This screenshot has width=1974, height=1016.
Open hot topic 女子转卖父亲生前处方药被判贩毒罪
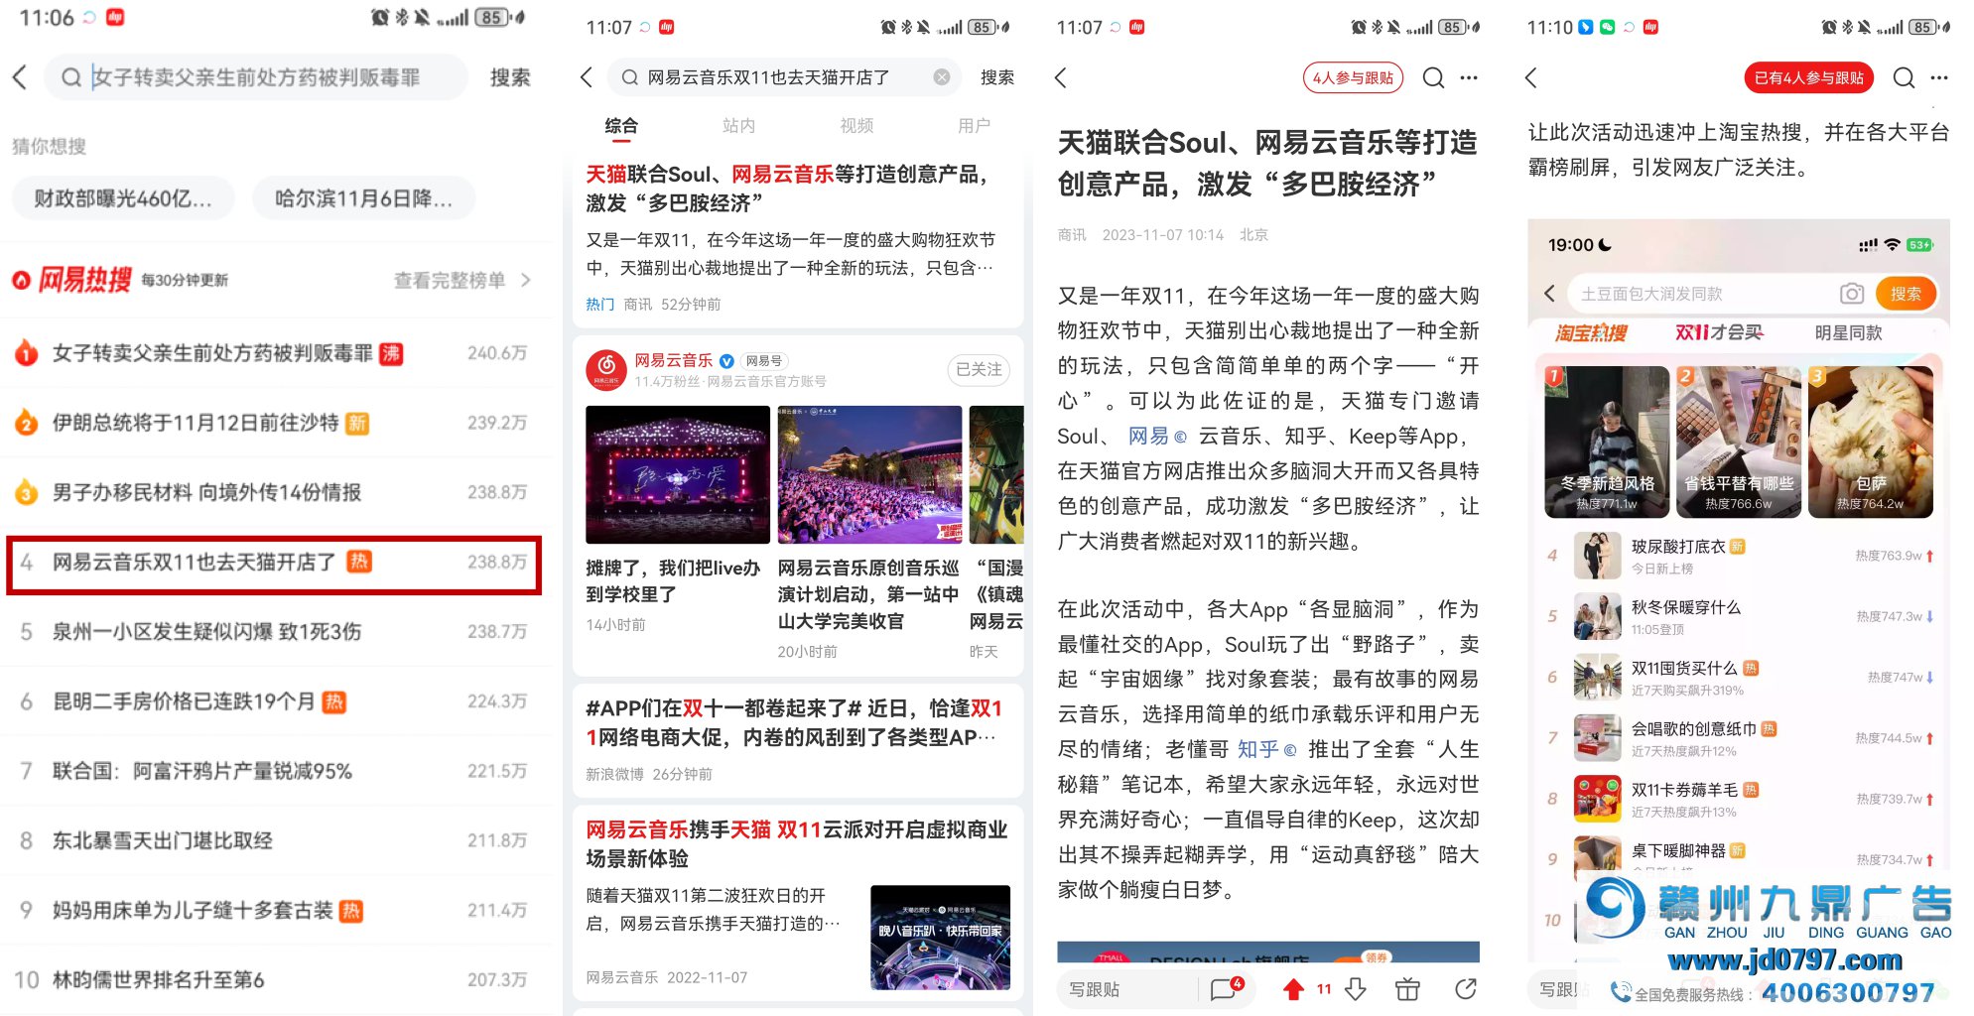click(273, 353)
